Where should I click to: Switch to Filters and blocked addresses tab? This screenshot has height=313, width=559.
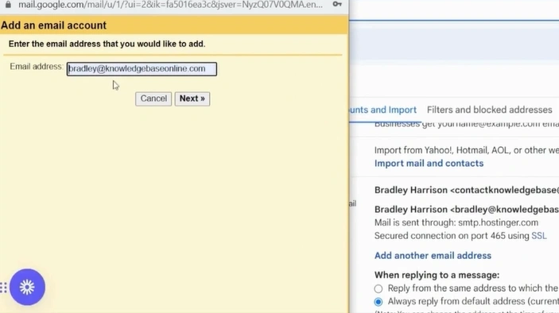coord(490,110)
